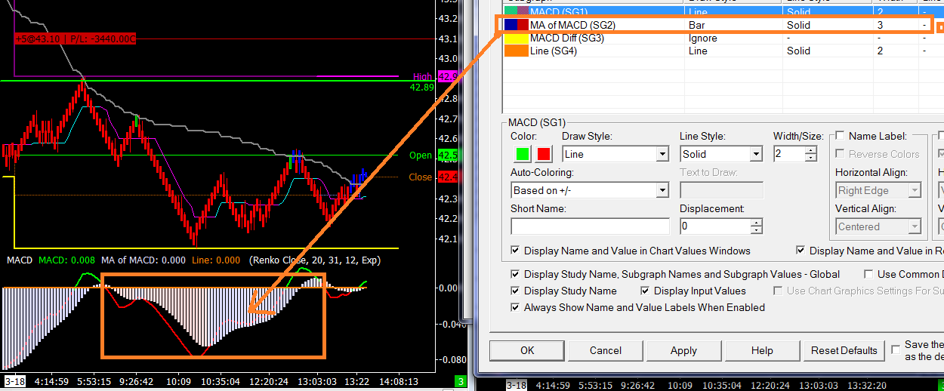Toggle Always Show Name and Value Labels When Enabled

pyautogui.click(x=515, y=307)
